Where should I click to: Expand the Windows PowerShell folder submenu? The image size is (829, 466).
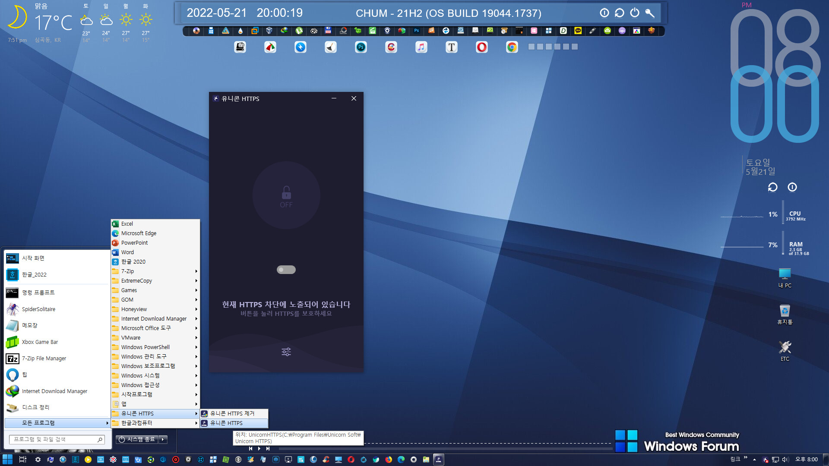tap(155, 347)
